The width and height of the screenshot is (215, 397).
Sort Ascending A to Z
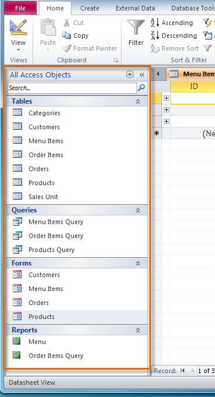(x=171, y=23)
